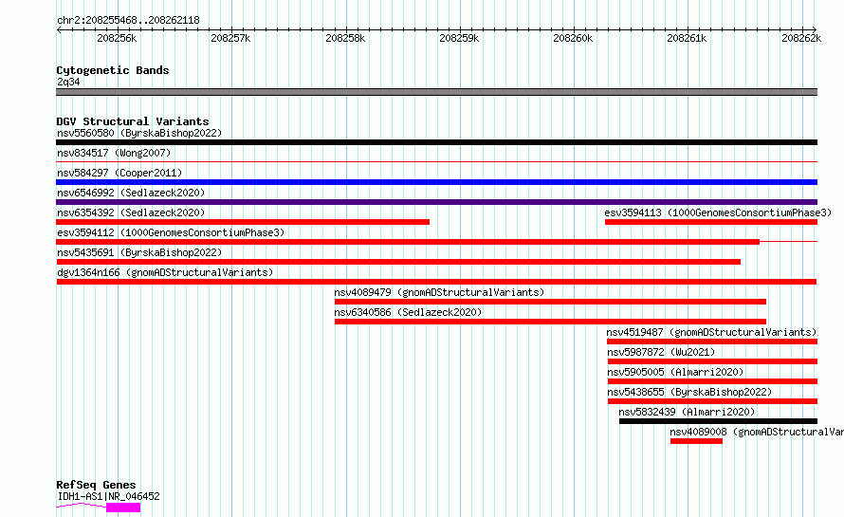The width and height of the screenshot is (844, 517).
Task: Select the purple nsv6546992 variant bar
Action: tap(436, 202)
